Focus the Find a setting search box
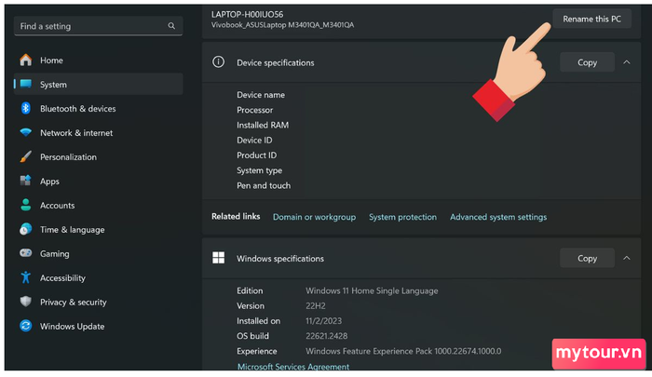 click(98, 26)
